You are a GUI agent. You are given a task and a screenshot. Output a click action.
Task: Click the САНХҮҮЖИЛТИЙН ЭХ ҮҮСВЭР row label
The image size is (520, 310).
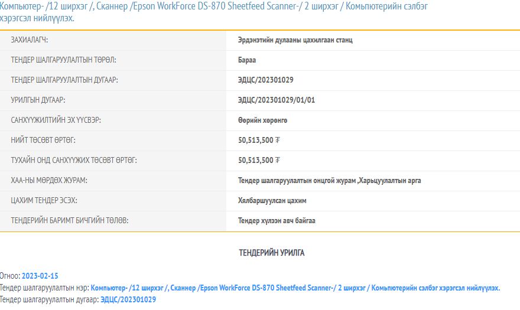coord(56,120)
